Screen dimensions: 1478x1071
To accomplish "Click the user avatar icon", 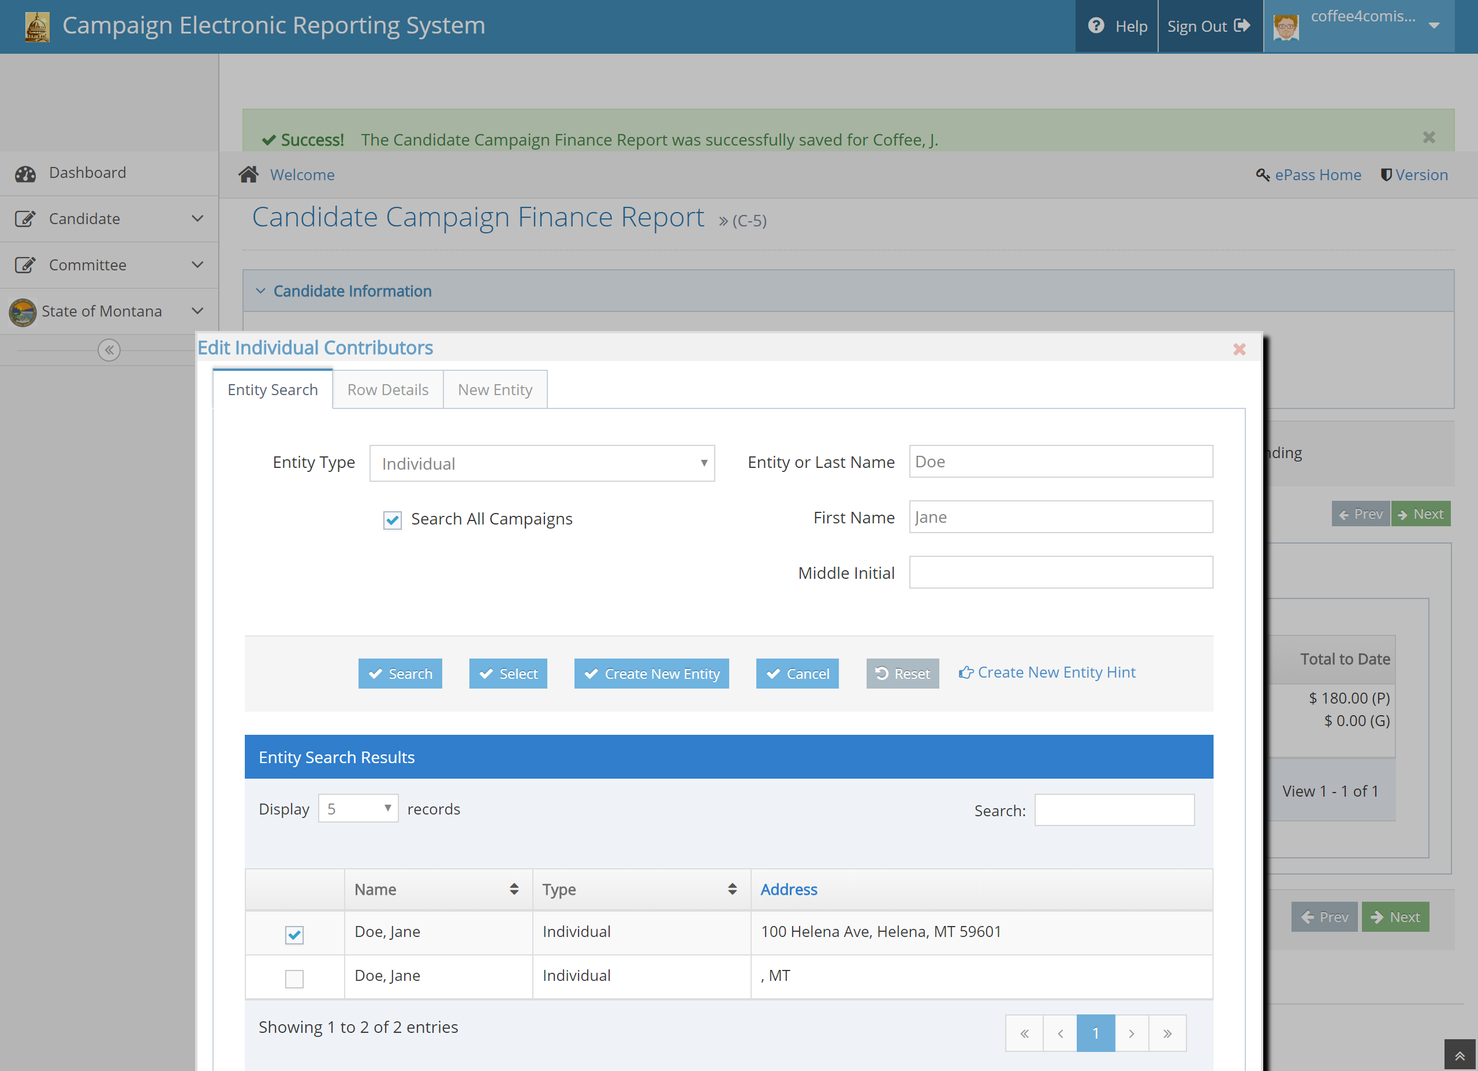I will pos(1286,27).
